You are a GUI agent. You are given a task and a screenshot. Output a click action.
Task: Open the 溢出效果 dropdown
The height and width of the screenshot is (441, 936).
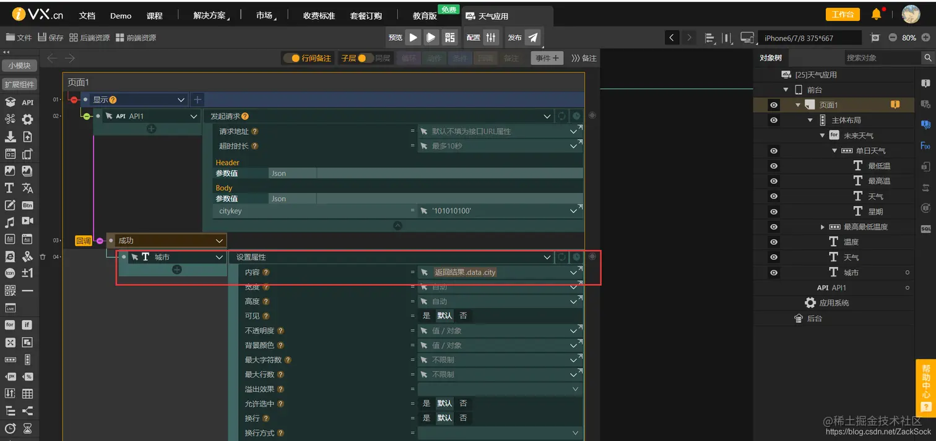tap(575, 389)
